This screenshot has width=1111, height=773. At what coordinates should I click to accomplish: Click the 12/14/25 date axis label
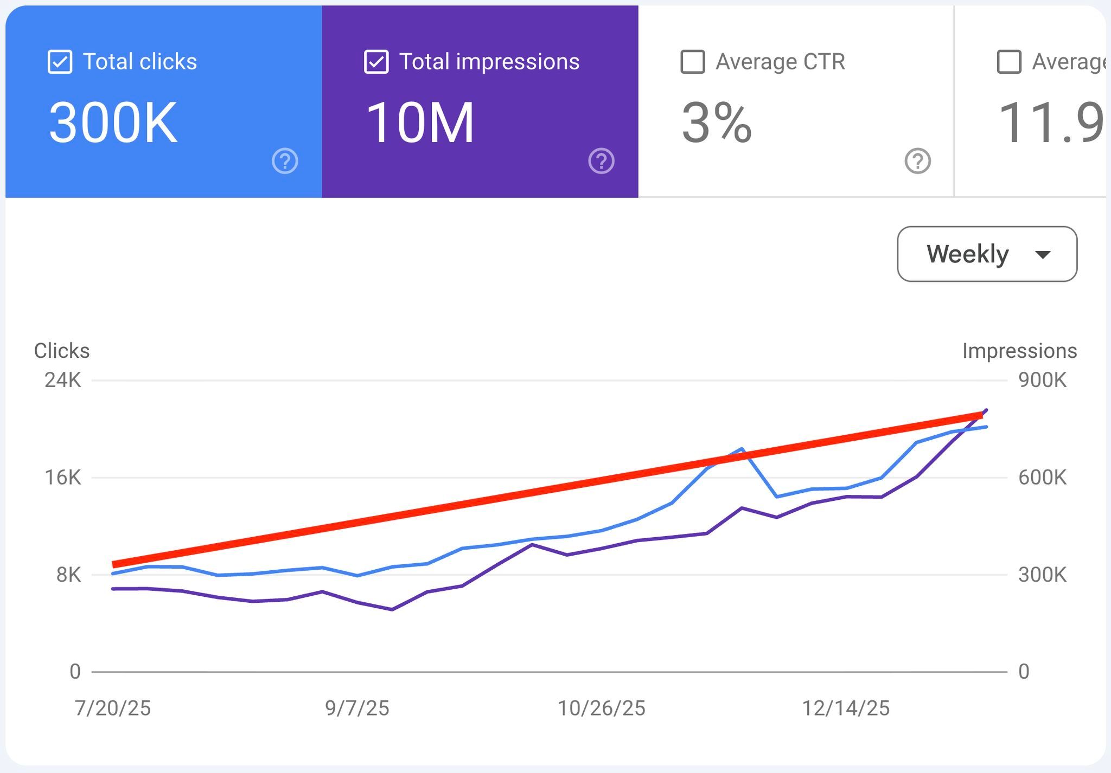pyautogui.click(x=845, y=708)
